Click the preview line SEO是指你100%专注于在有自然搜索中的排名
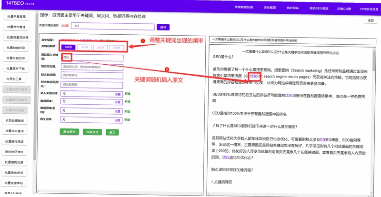 [x=249, y=113]
